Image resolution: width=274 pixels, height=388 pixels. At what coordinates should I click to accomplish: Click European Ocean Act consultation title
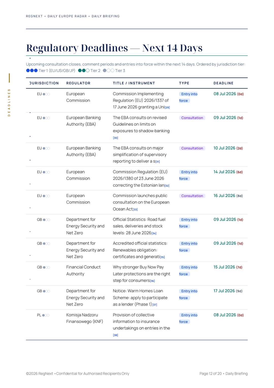click(x=141, y=202)
